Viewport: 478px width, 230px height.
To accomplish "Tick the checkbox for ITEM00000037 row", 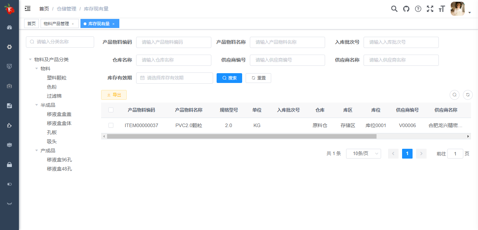I will [x=111, y=125].
